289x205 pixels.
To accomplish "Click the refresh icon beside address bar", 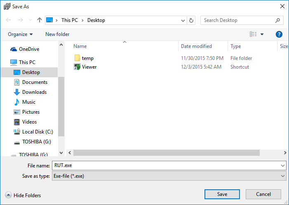I will (191, 20).
